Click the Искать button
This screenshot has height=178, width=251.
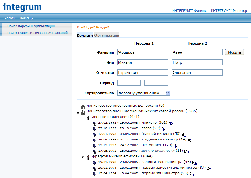click(235, 52)
